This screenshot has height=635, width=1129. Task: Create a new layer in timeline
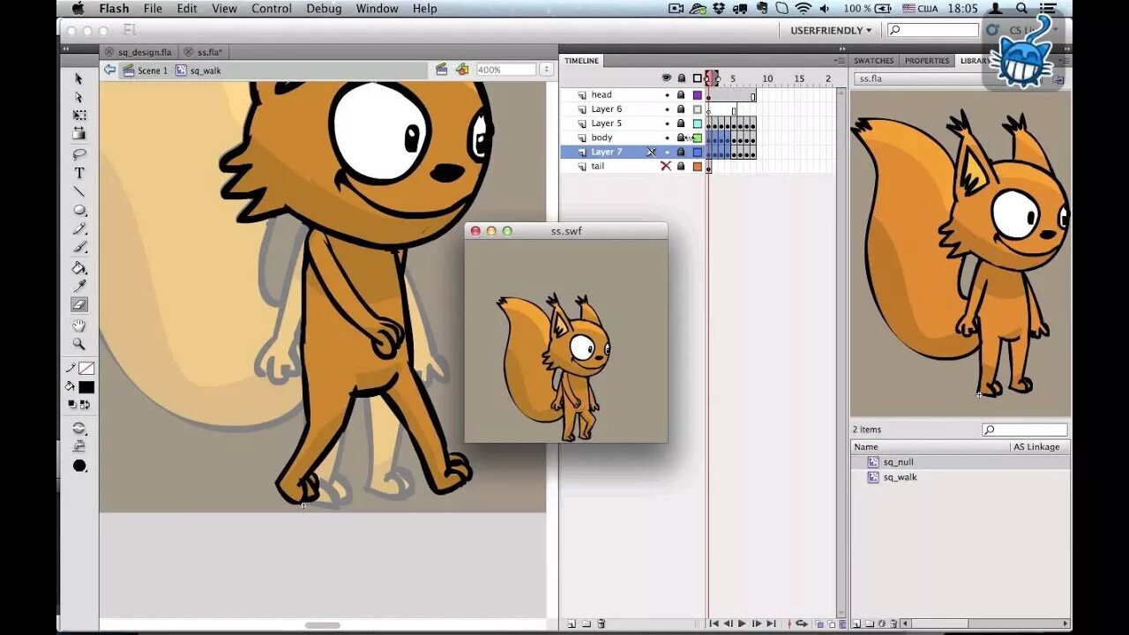572,624
